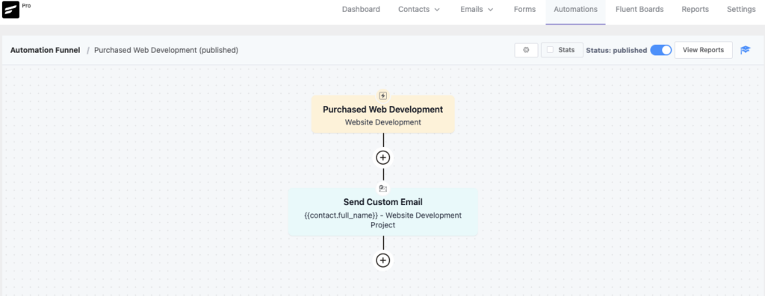Click the FluentCRM Pro logo
The width and height of the screenshot is (765, 296).
[10, 10]
